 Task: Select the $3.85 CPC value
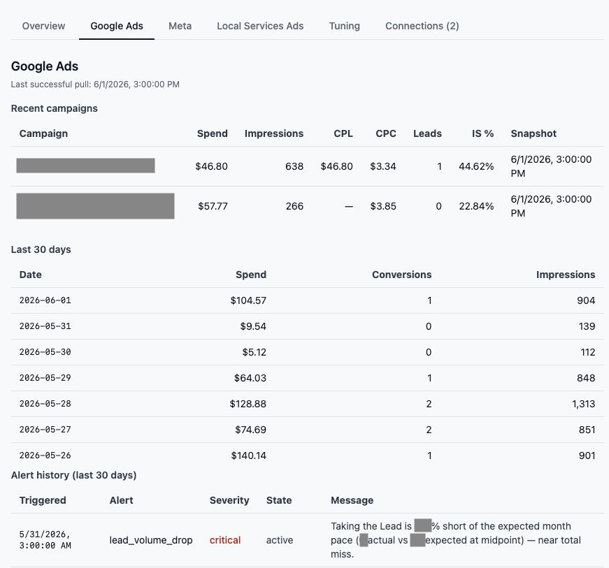tap(383, 206)
